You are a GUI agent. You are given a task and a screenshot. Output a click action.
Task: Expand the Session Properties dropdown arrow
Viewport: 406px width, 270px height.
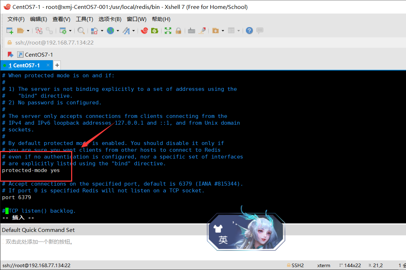click(70, 31)
